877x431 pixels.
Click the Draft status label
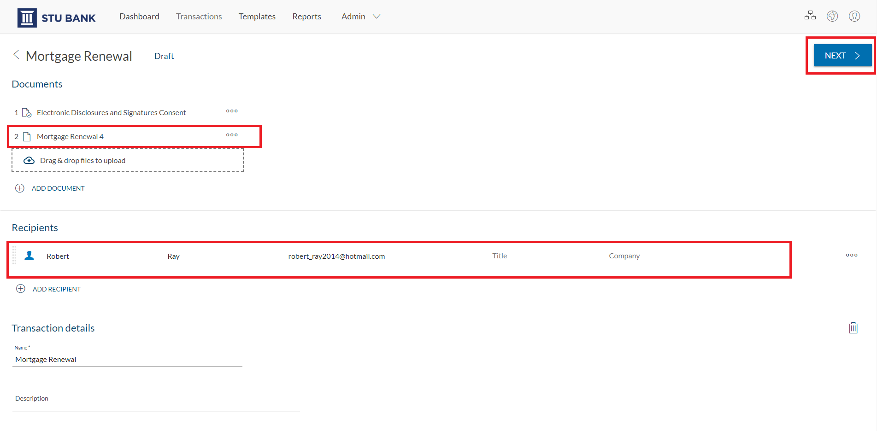click(164, 56)
